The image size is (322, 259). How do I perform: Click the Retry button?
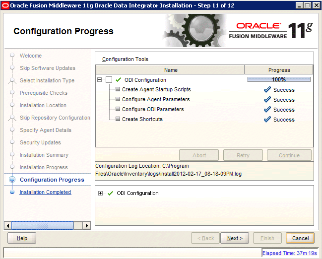point(243,155)
